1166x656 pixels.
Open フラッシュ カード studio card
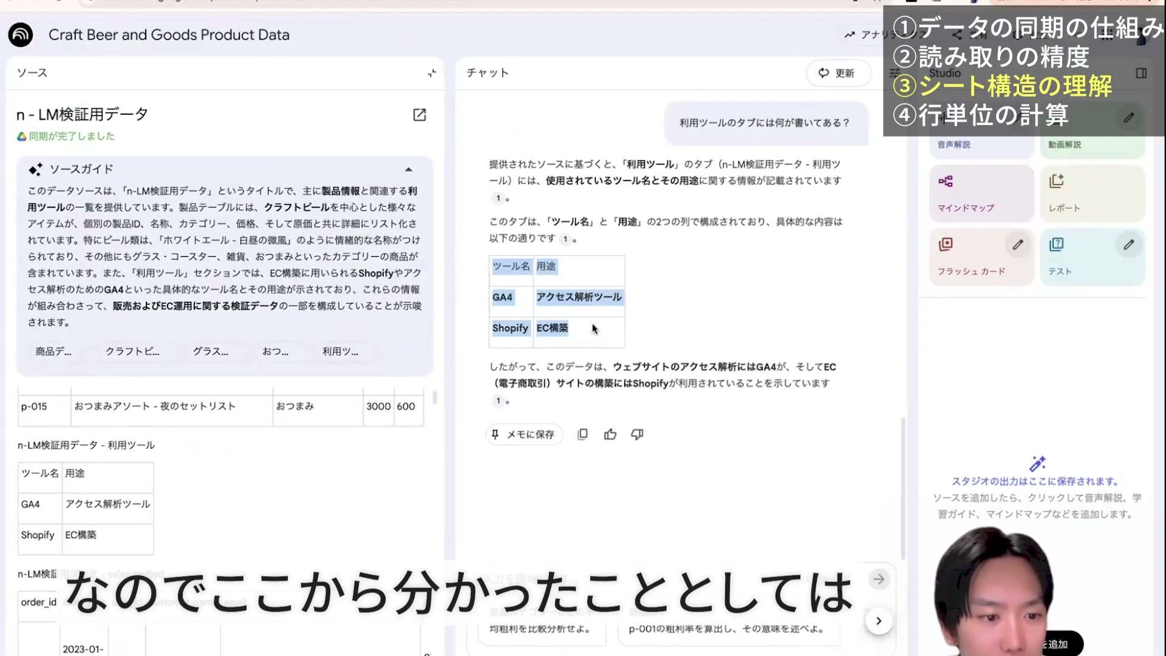point(981,257)
